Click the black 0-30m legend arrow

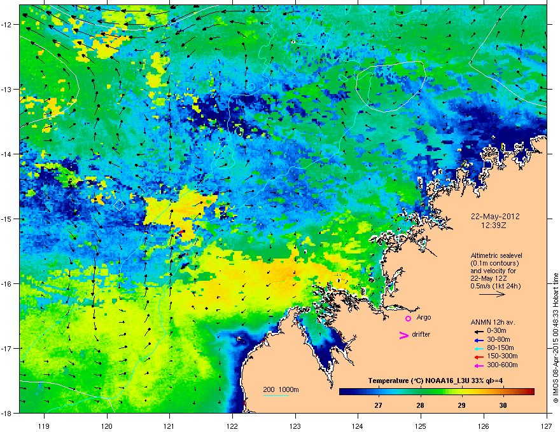click(x=479, y=332)
